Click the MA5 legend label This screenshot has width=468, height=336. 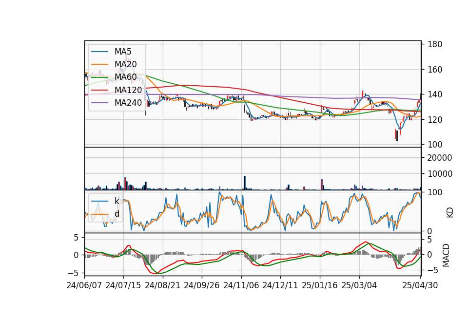pyautogui.click(x=123, y=52)
